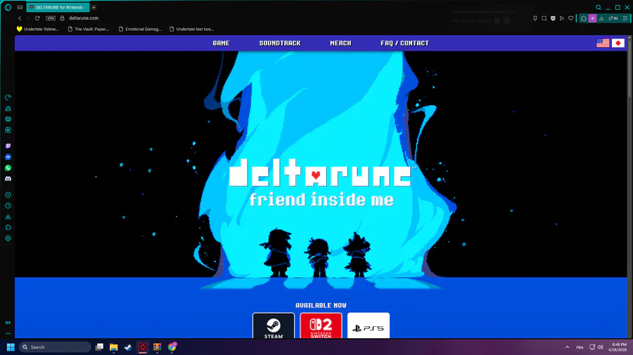
Task: Open GX Control speedometer in sidebar
Action: click(8, 98)
